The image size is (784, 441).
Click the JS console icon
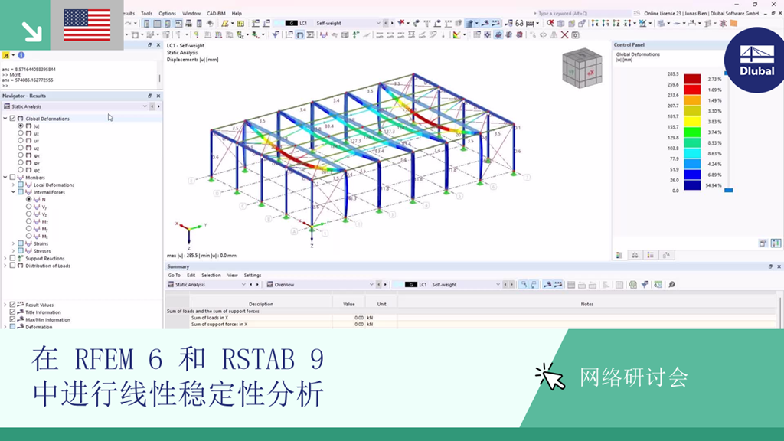click(x=6, y=55)
